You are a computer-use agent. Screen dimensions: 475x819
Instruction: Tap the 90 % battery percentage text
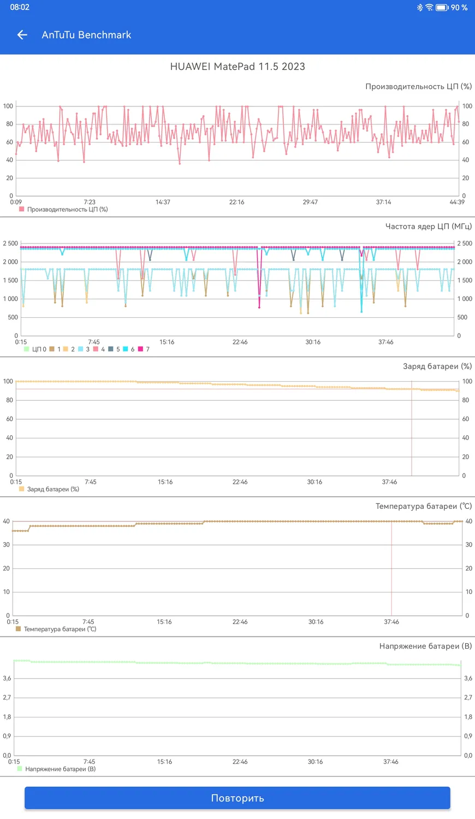point(459,8)
